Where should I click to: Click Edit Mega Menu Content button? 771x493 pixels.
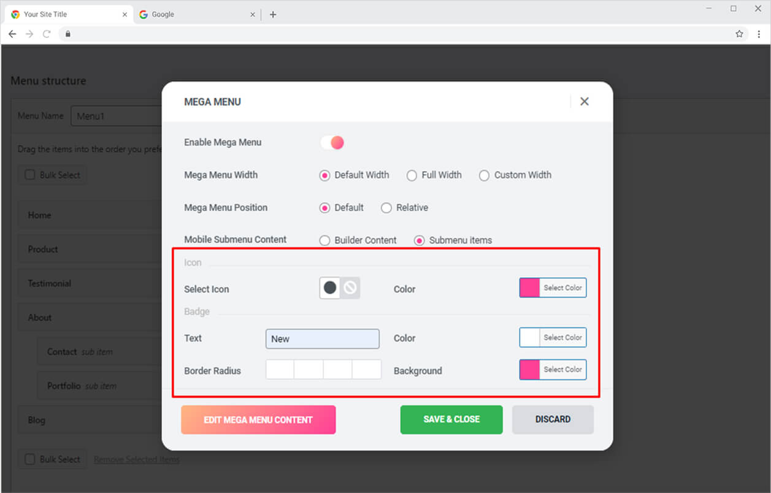(258, 420)
